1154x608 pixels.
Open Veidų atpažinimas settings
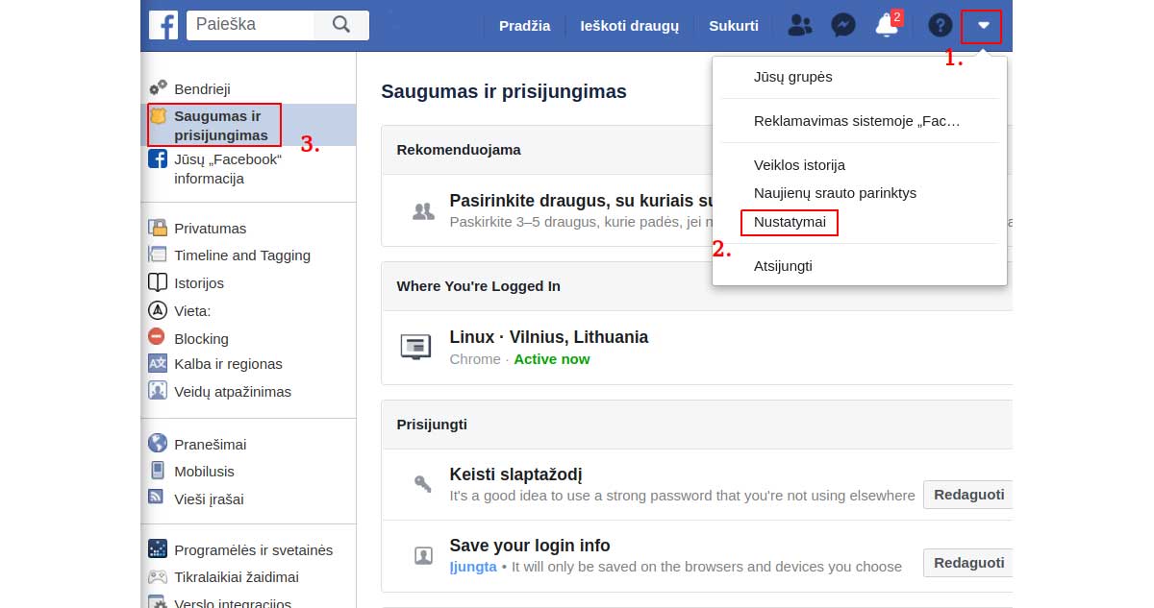point(233,392)
